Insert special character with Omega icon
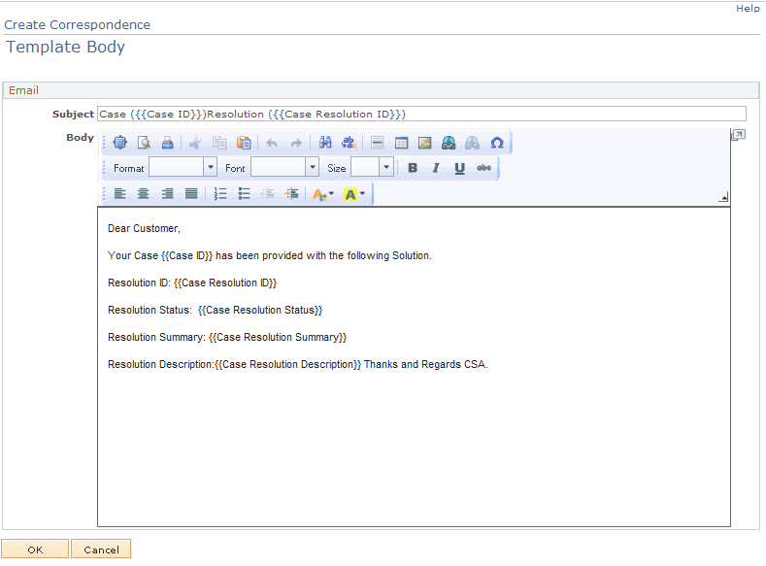This screenshot has height=566, width=766. click(x=497, y=143)
